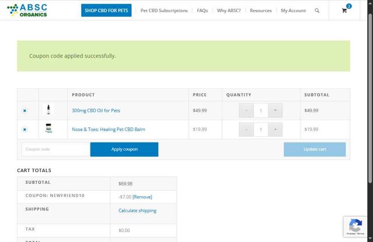Focus quantity field for 300mg CBD Oil
Viewport: 373px width, 242px height.
click(x=261, y=111)
